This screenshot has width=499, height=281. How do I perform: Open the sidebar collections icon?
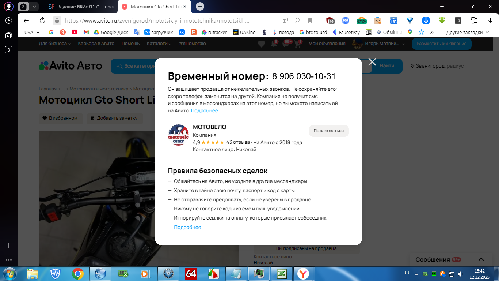(9, 35)
